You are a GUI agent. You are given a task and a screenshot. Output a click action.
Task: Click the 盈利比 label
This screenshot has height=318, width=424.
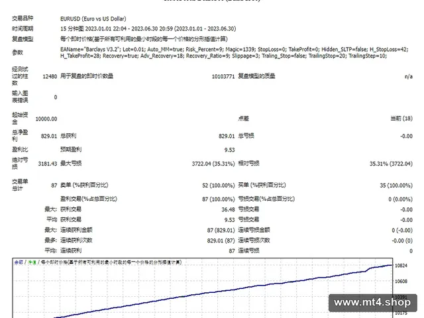click(x=20, y=149)
